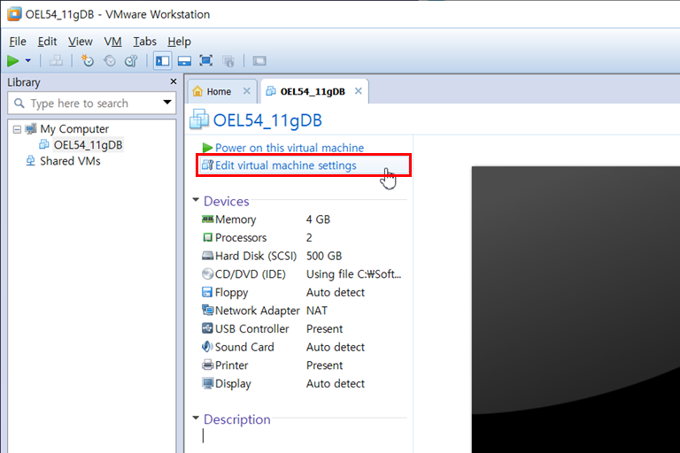The width and height of the screenshot is (680, 453).
Task: Collapse the Description section
Action: click(196, 418)
